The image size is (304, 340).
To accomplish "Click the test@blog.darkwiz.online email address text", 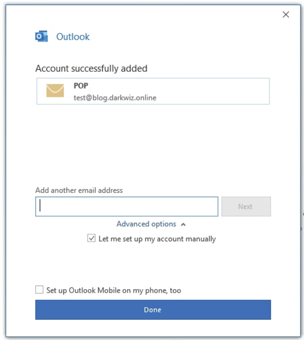I will [115, 98].
